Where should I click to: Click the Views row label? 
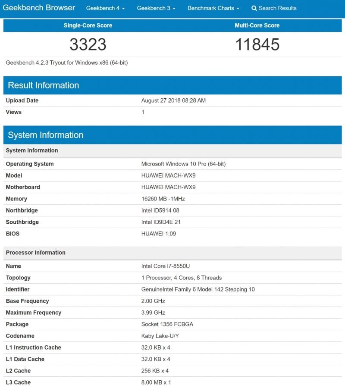pyautogui.click(x=14, y=112)
